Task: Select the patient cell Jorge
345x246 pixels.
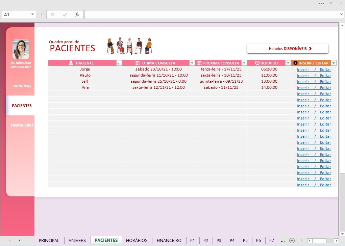Action: [x=85, y=69]
